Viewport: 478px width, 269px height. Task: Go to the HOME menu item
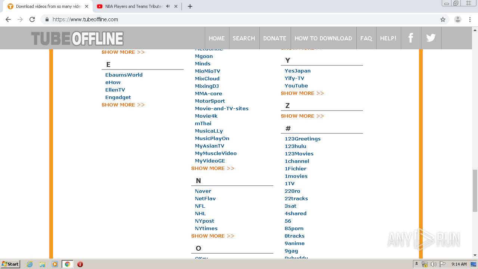pos(217,38)
